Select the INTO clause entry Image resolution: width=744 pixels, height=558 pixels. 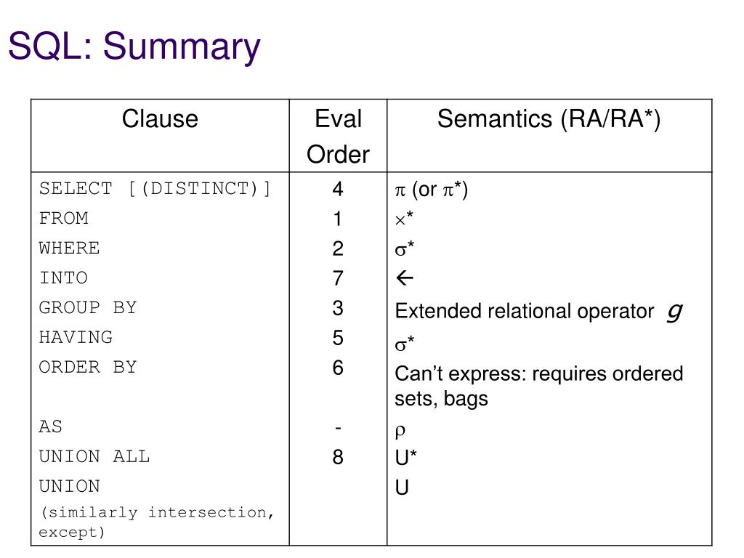click(64, 278)
